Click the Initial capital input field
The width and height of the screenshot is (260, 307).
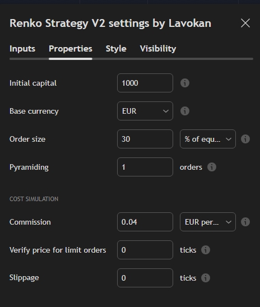point(145,83)
